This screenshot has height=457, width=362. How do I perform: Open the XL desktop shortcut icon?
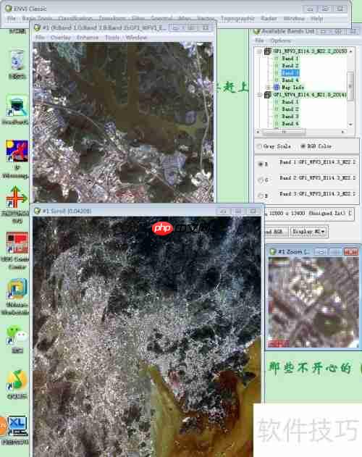pyautogui.click(x=17, y=426)
